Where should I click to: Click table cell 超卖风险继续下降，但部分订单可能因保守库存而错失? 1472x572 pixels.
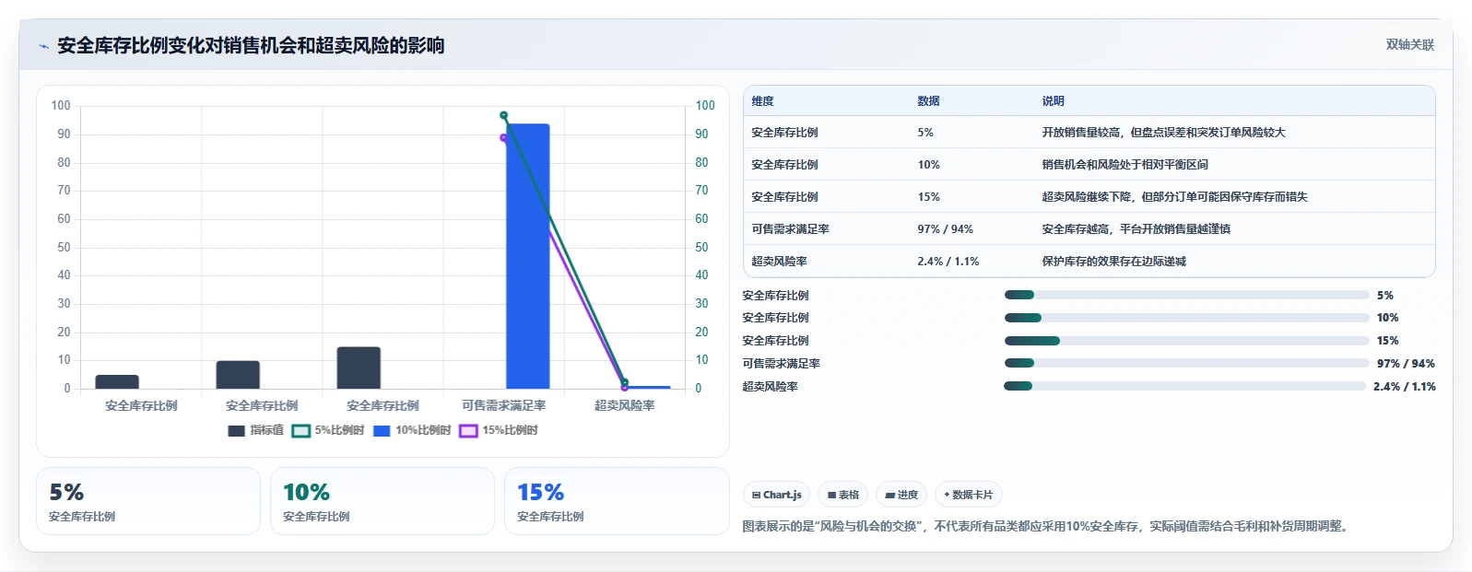1174,197
